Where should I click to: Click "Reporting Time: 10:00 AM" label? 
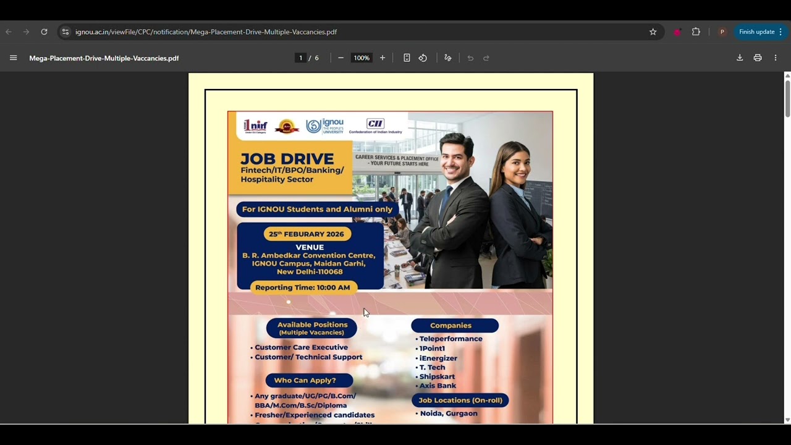[x=303, y=287]
